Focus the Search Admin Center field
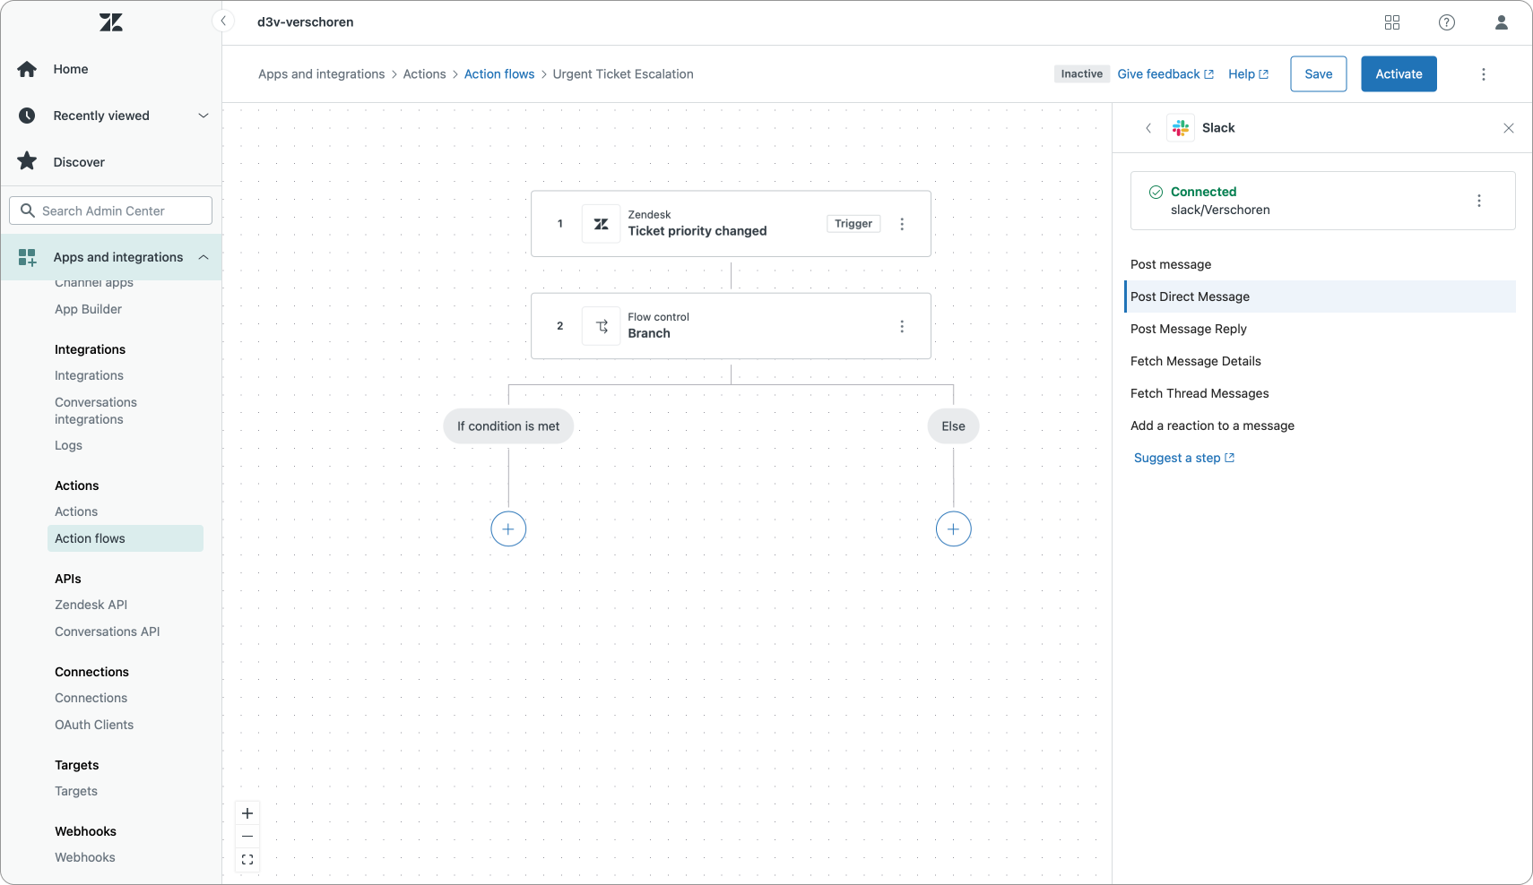 (111, 211)
